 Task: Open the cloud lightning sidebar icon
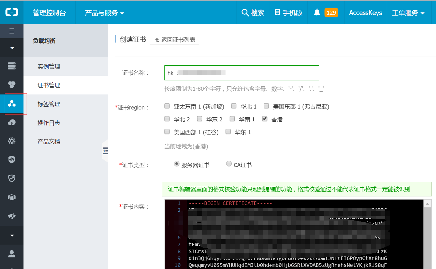pos(12,122)
